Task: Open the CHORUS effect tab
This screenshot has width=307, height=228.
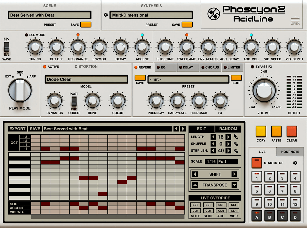Action: (x=211, y=67)
